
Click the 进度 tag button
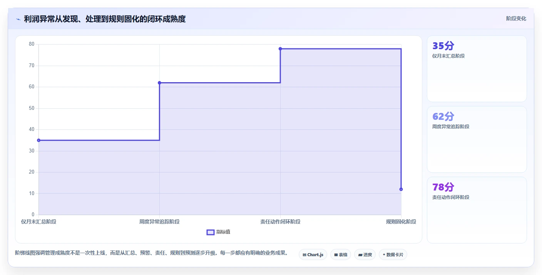pyautogui.click(x=365, y=255)
